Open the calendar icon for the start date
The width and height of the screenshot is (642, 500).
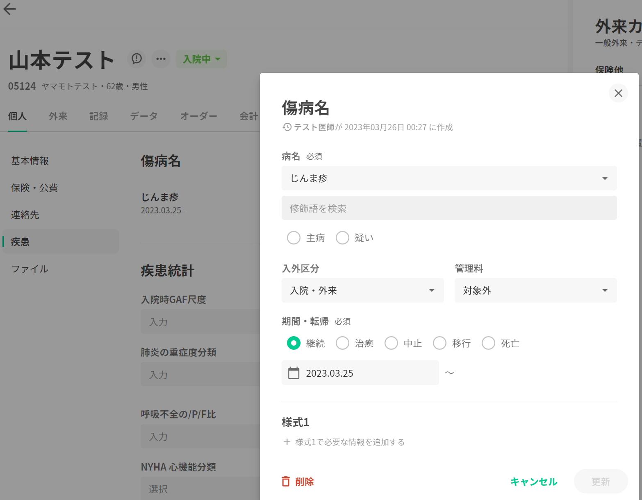[x=294, y=373]
